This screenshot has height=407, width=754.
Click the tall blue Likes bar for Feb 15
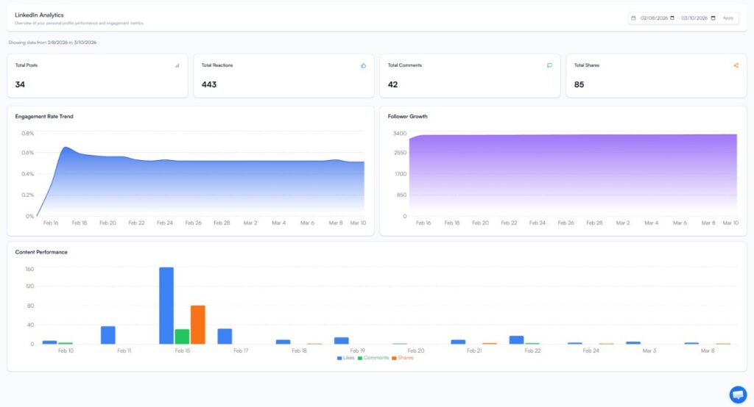point(166,306)
